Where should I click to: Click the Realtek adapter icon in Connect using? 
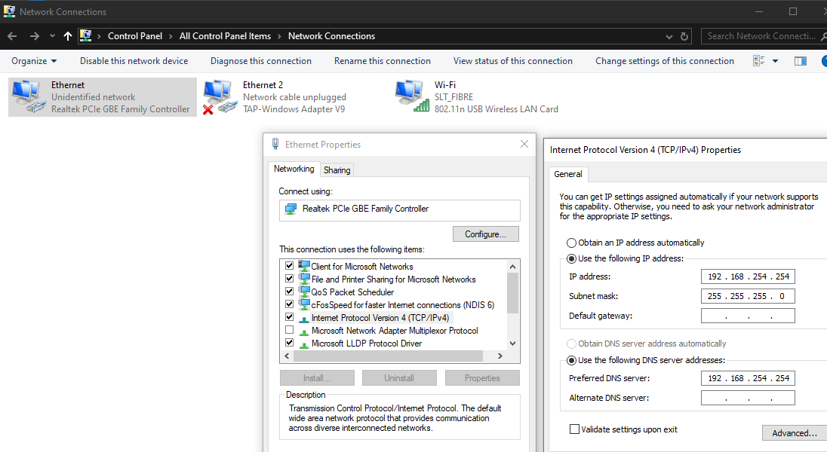(291, 209)
